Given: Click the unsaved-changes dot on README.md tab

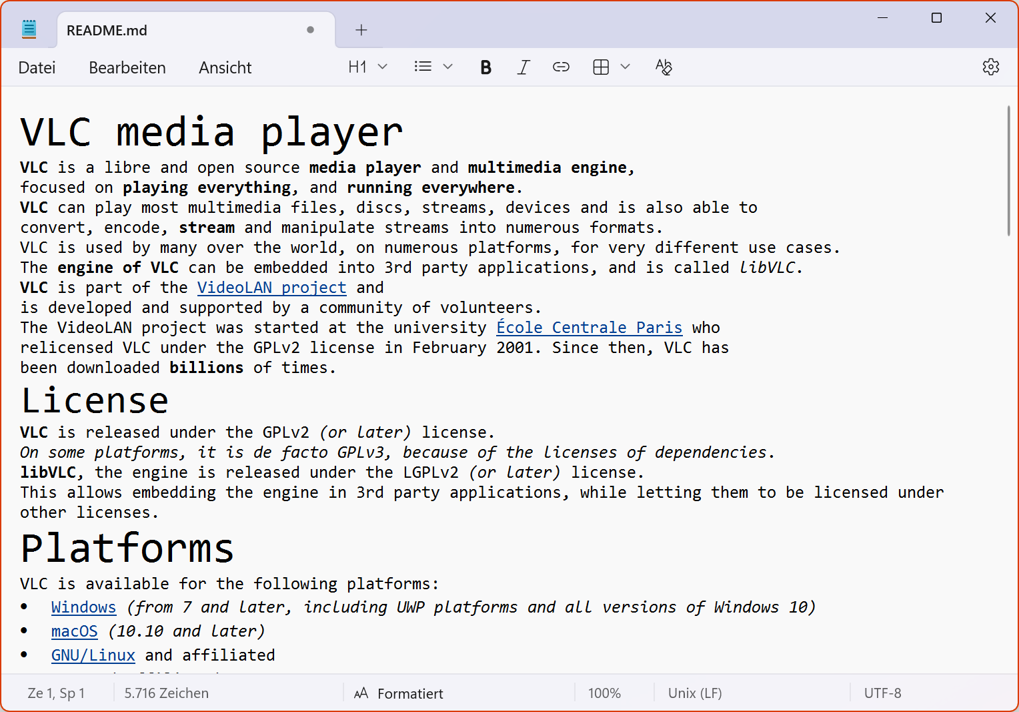Looking at the screenshot, I should tap(310, 30).
